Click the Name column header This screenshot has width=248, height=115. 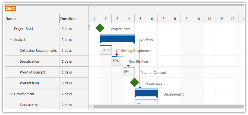(32, 19)
